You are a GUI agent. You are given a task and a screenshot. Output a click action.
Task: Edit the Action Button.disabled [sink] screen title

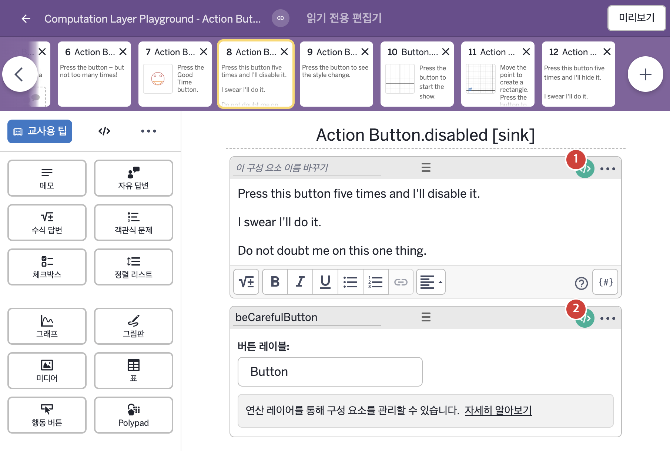pos(425,135)
